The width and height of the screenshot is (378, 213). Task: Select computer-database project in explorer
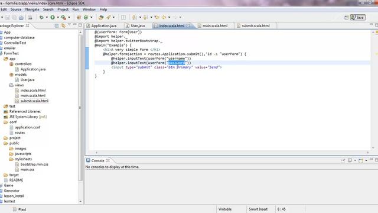(19, 38)
